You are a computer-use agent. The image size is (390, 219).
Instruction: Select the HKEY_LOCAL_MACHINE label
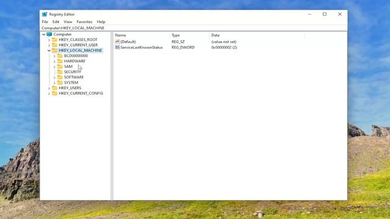pos(80,50)
